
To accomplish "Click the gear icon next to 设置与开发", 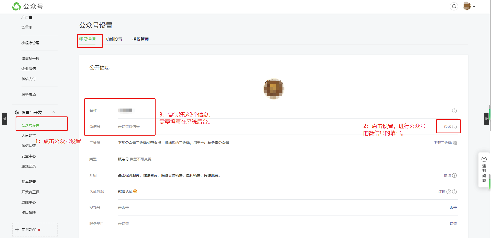I will coord(17,112).
